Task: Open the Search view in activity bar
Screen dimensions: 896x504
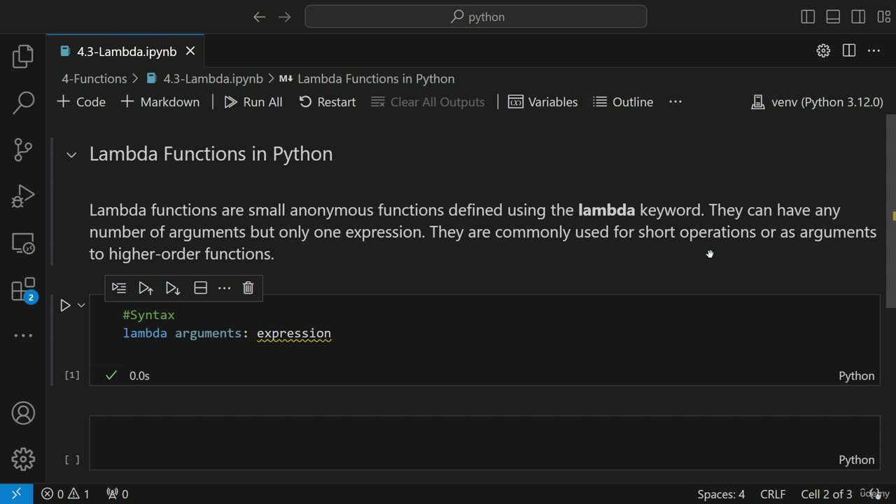Action: 23,102
